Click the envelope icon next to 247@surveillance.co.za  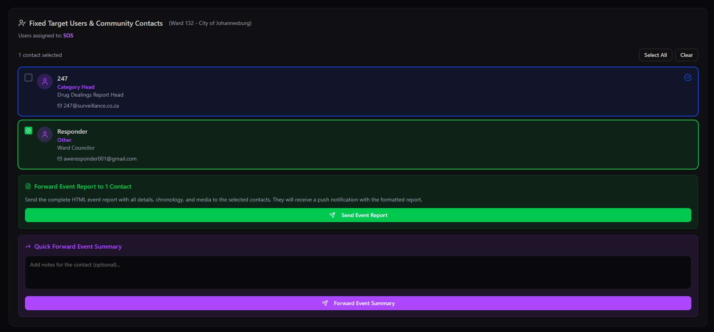[x=60, y=106]
